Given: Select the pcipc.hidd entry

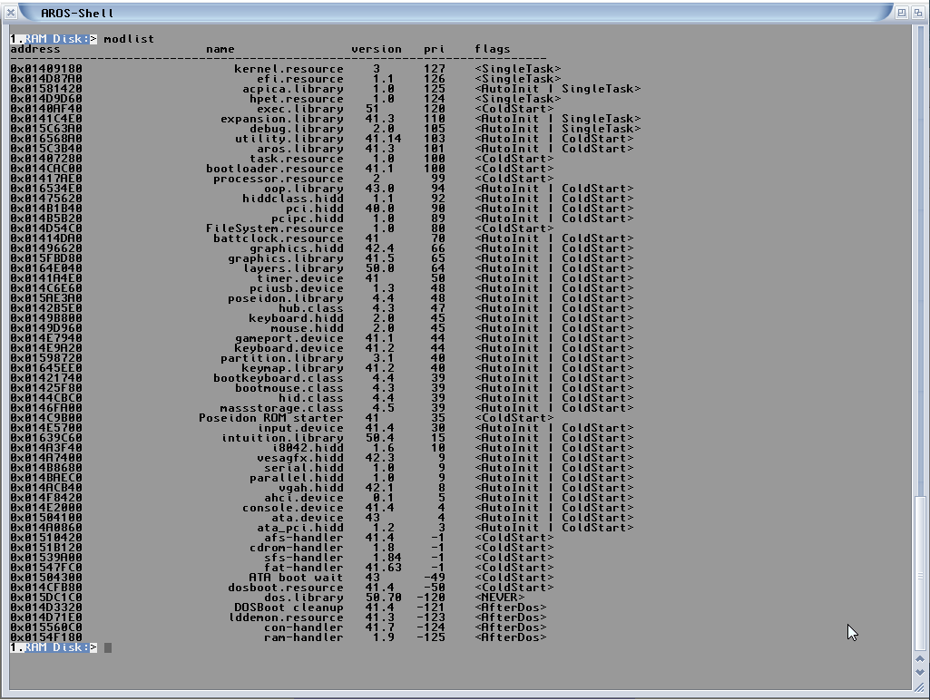Looking at the screenshot, I should (308, 219).
